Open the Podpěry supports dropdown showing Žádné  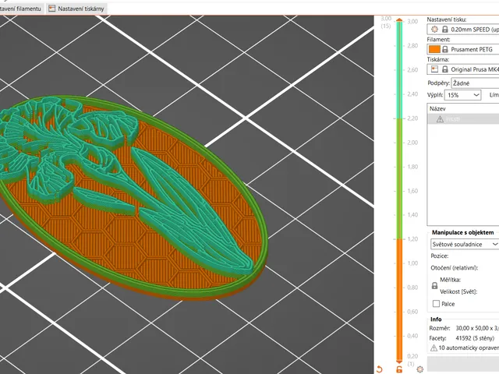coord(475,83)
